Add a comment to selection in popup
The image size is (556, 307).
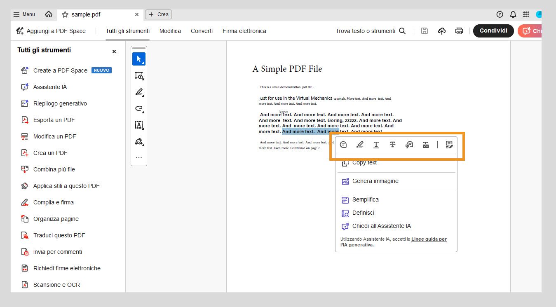coord(343,145)
